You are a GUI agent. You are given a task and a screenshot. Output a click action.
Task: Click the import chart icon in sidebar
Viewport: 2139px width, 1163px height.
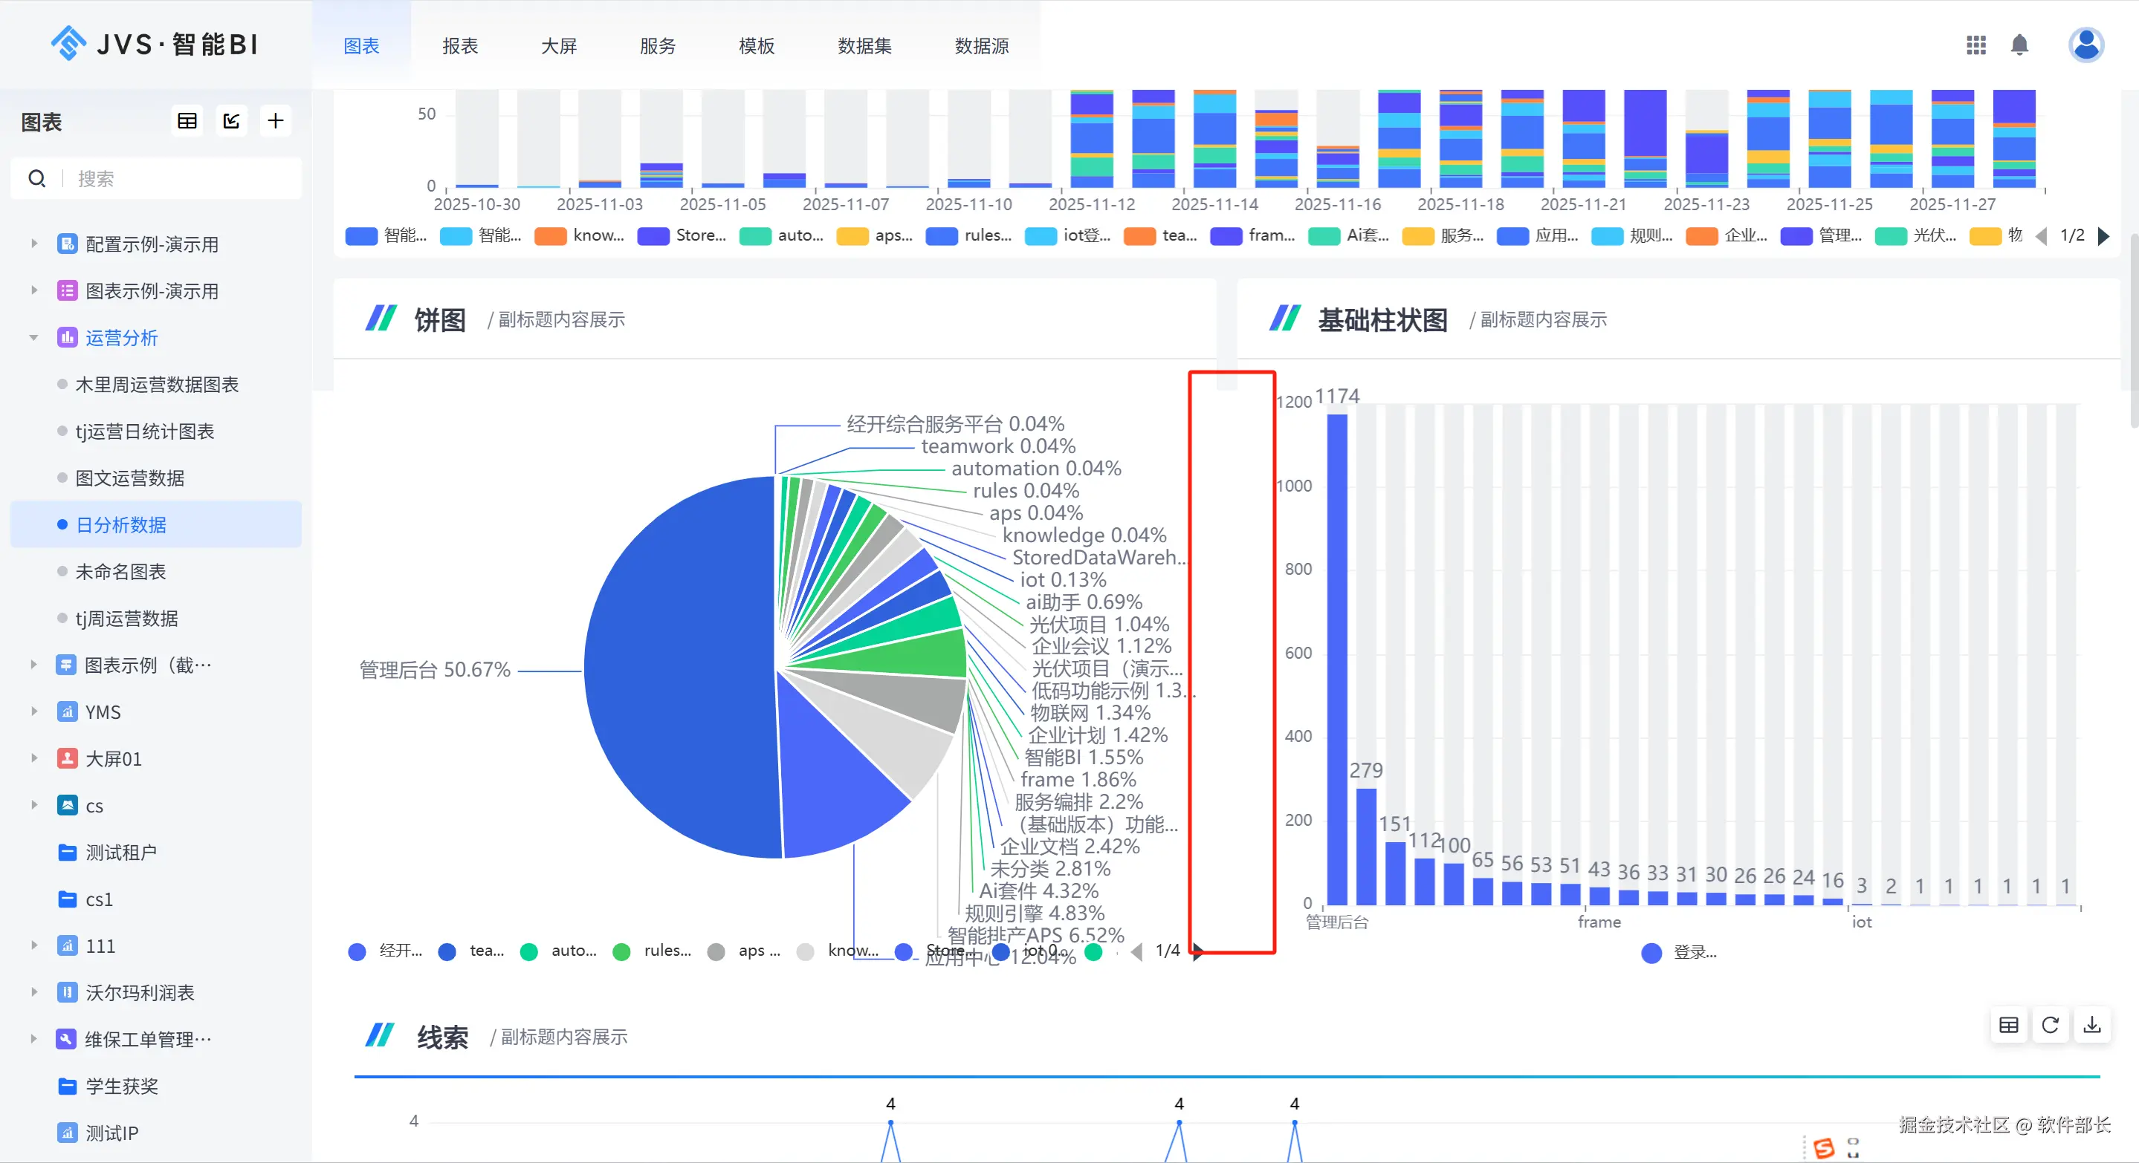click(232, 121)
